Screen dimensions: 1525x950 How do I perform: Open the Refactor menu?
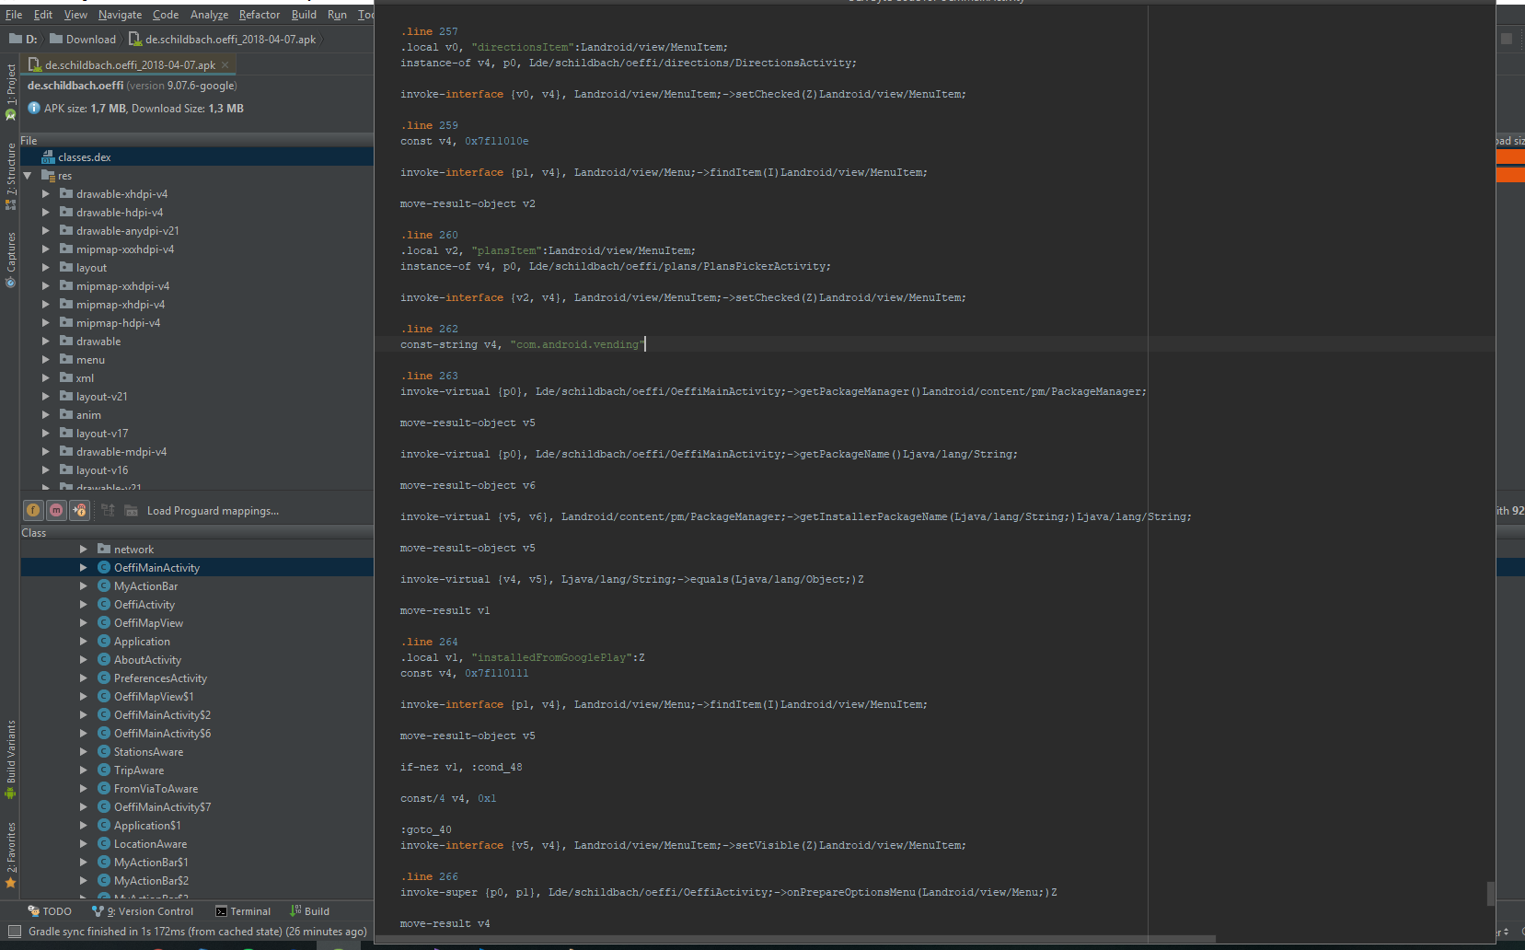coord(260,15)
